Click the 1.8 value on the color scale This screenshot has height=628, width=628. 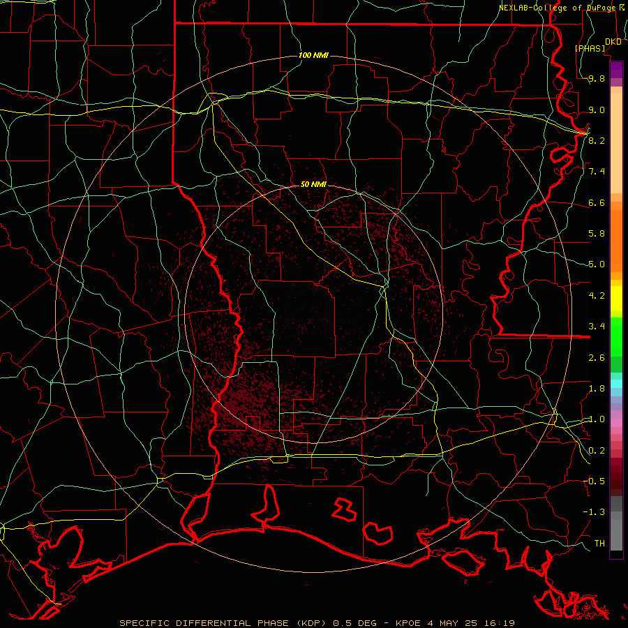597,389
